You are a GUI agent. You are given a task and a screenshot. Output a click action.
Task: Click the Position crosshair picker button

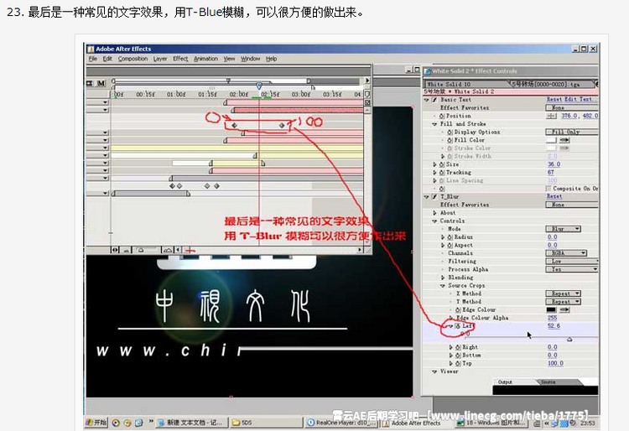point(552,116)
